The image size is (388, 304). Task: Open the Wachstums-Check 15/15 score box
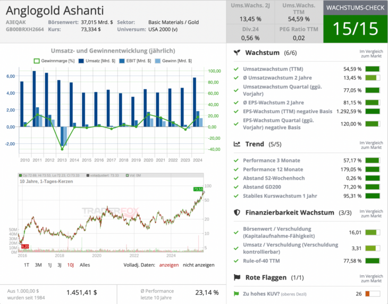point(356,29)
